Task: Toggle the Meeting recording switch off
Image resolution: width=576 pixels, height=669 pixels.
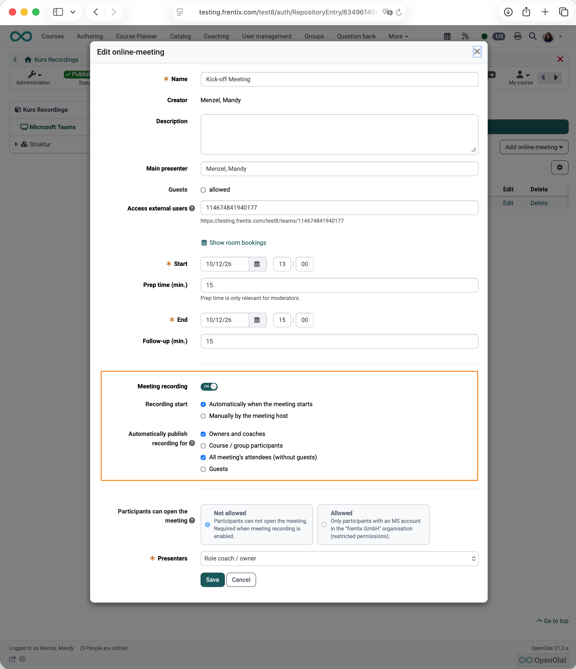Action: tap(209, 387)
